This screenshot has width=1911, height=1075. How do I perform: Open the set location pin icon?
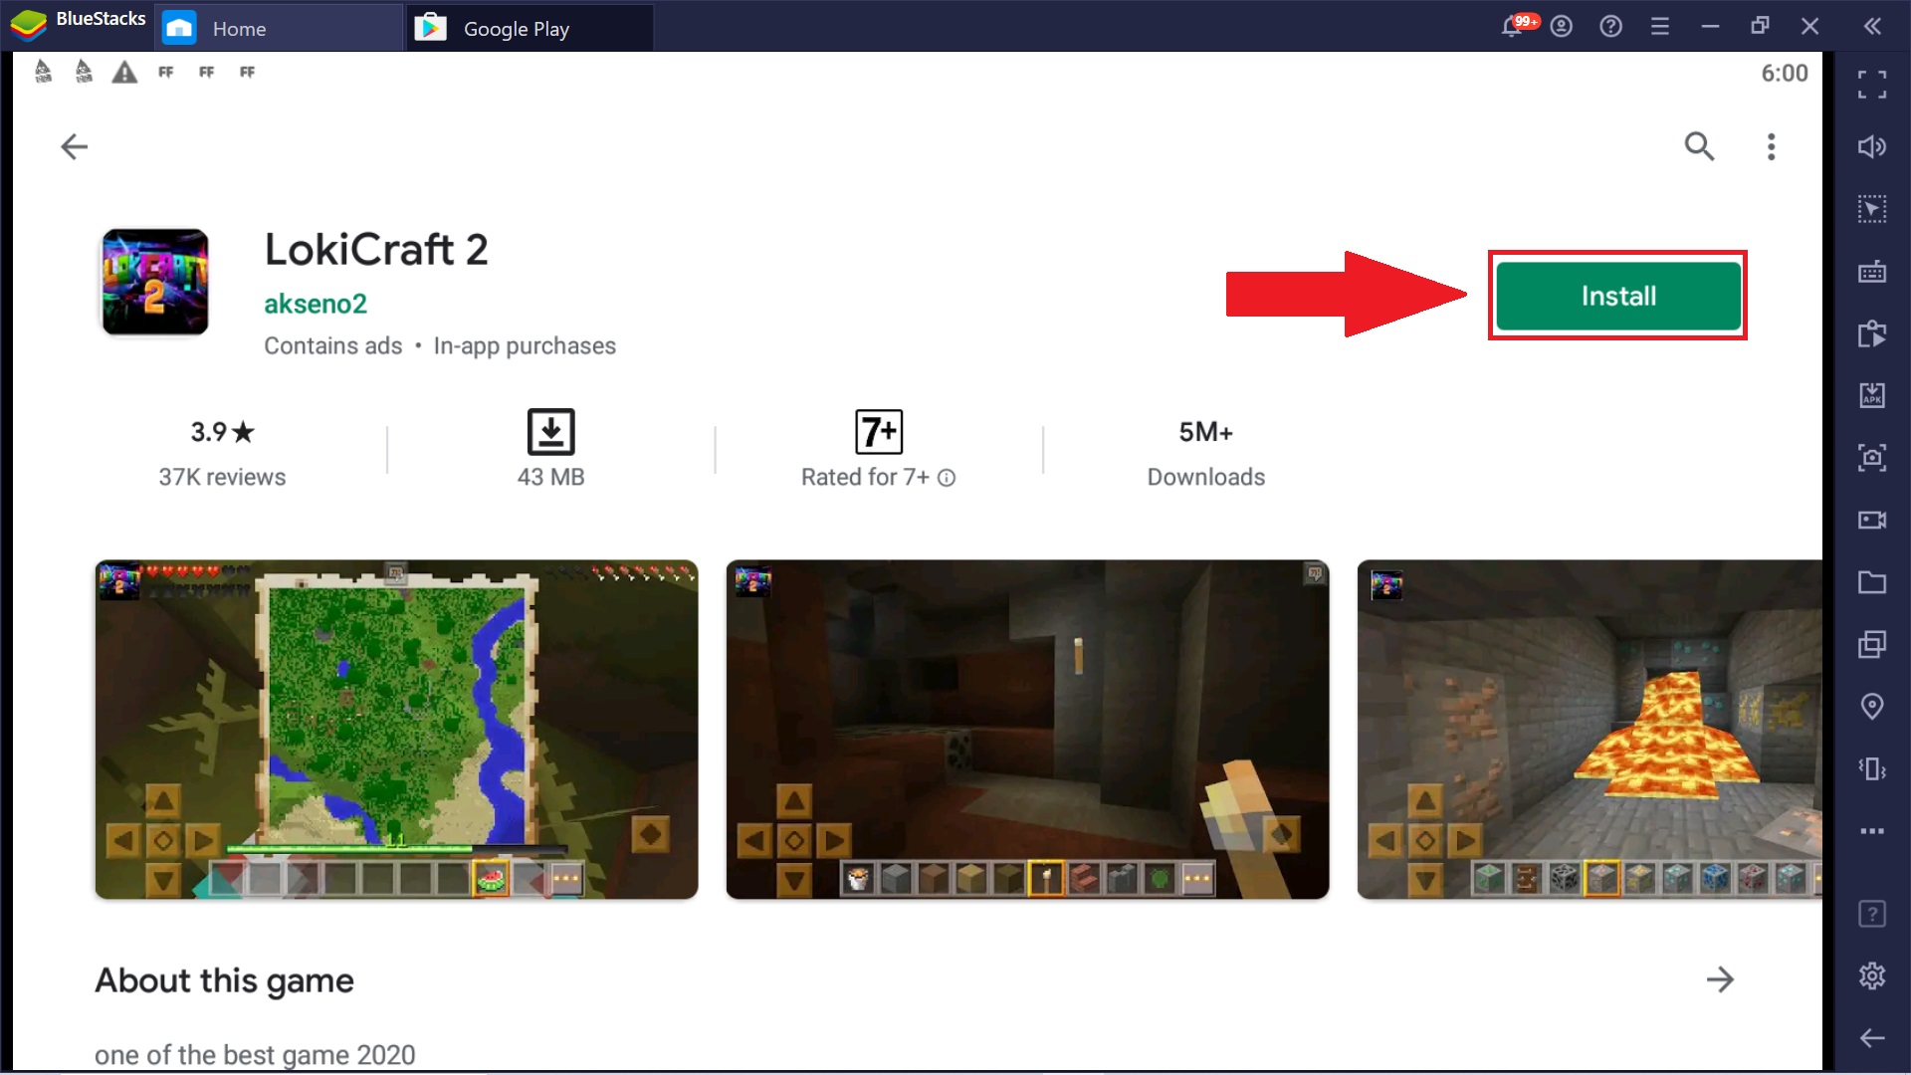[x=1872, y=707]
